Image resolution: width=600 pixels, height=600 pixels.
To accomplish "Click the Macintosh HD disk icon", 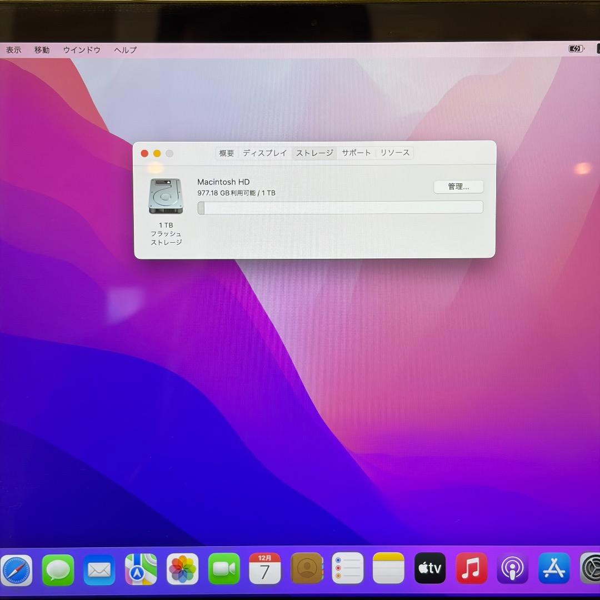I will tap(164, 197).
